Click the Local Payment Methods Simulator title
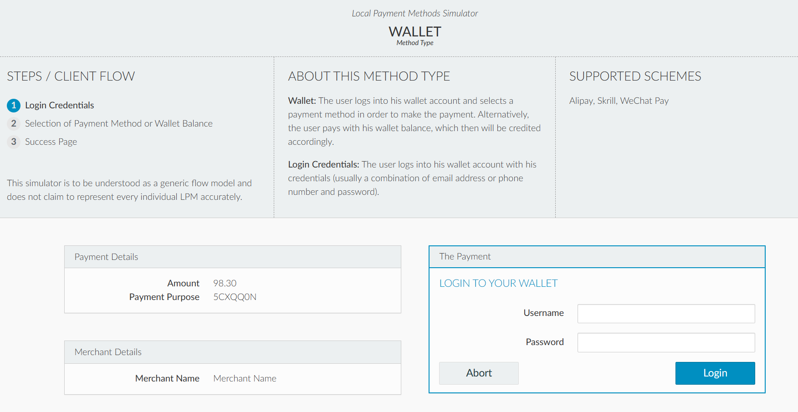The height and width of the screenshot is (412, 798). tap(414, 13)
